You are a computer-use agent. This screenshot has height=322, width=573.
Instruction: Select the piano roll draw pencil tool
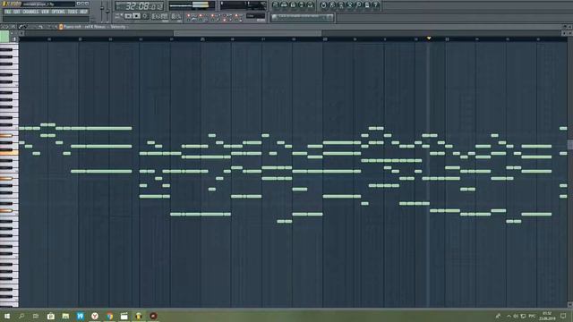(x=21, y=27)
